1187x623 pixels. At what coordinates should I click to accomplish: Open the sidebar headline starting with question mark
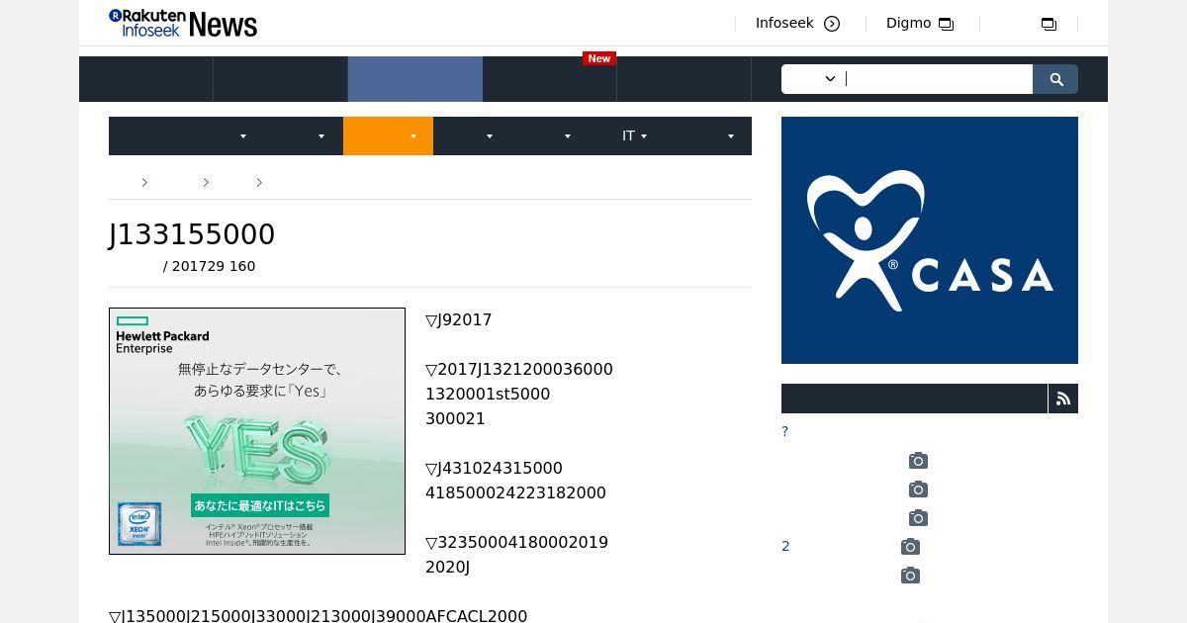pos(785,431)
